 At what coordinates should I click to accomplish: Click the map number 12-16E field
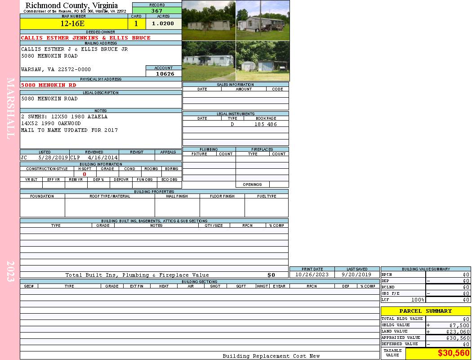[x=74, y=24]
